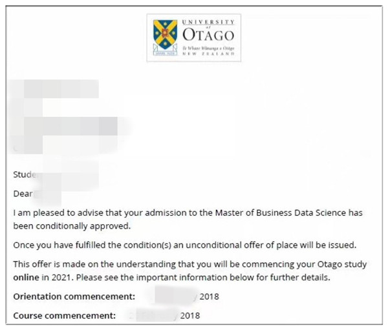Click the 'Dear' salutation text
Image resolution: width=388 pixels, height=330 pixels.
click(x=23, y=193)
